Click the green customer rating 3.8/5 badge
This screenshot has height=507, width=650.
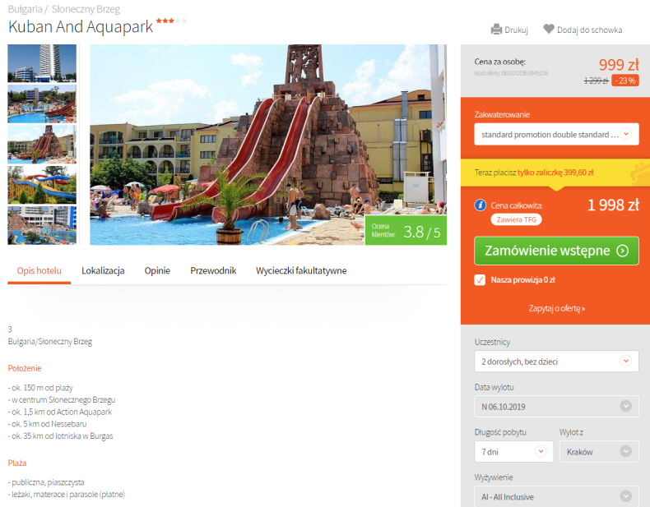coord(406,231)
